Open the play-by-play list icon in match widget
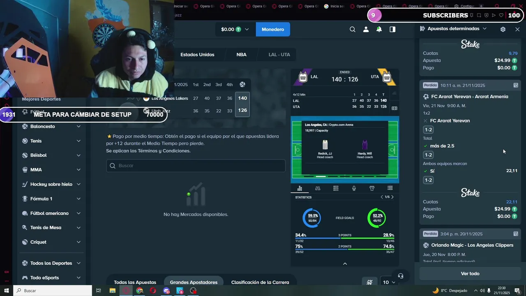 (x=390, y=188)
